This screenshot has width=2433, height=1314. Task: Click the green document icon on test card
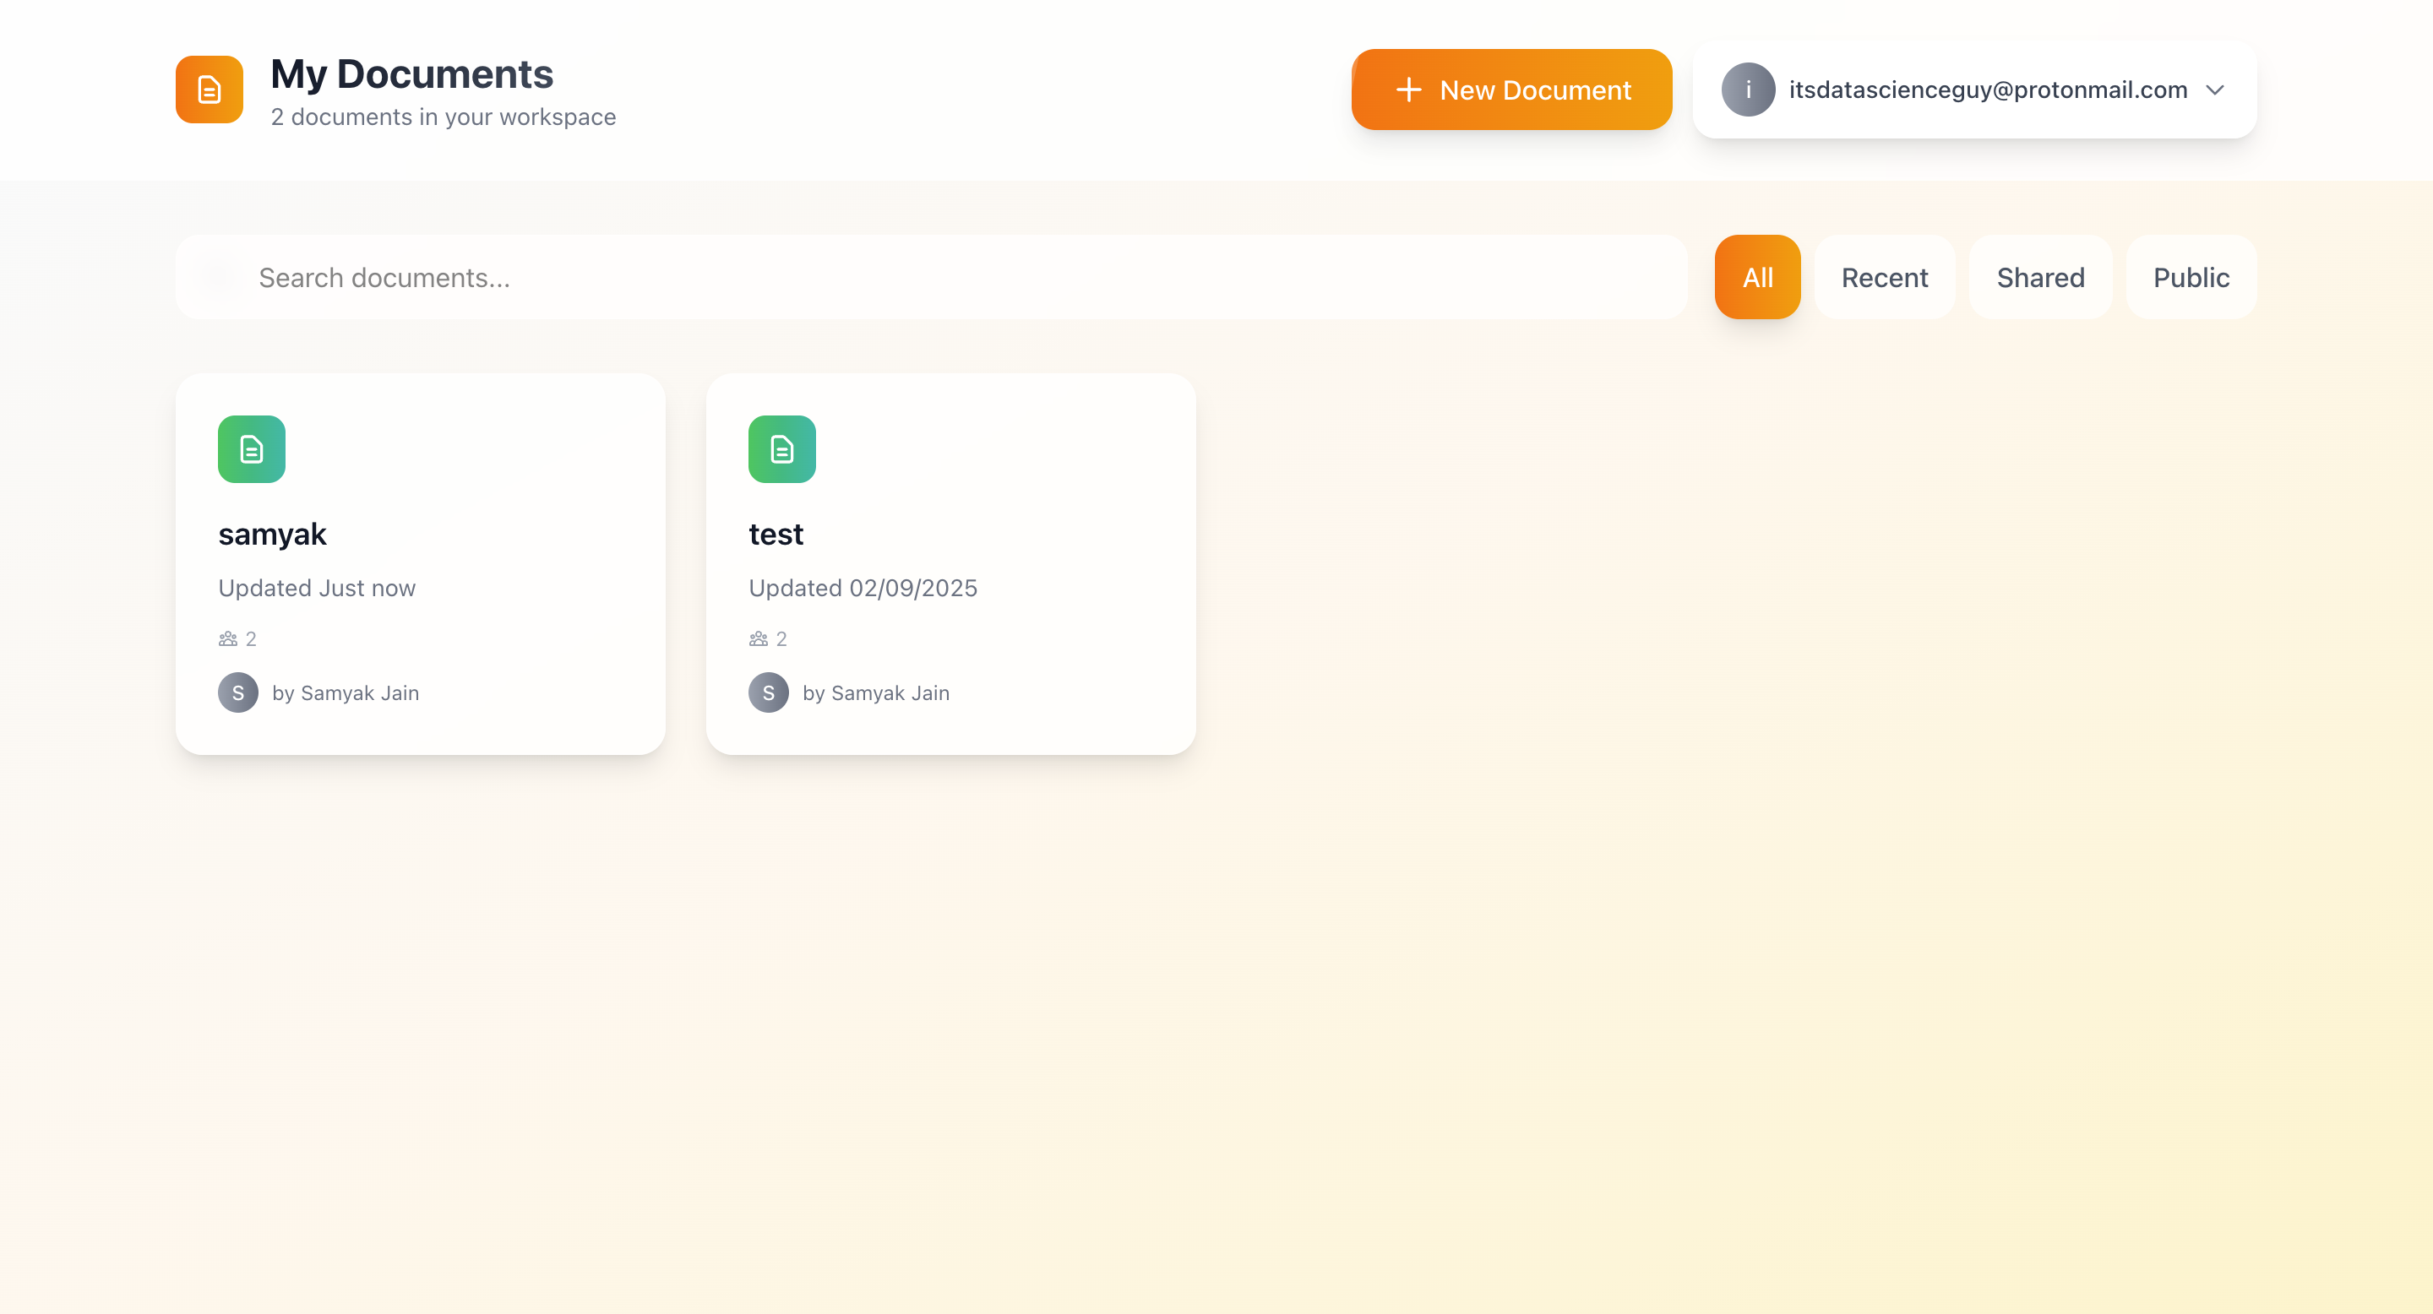pos(781,449)
